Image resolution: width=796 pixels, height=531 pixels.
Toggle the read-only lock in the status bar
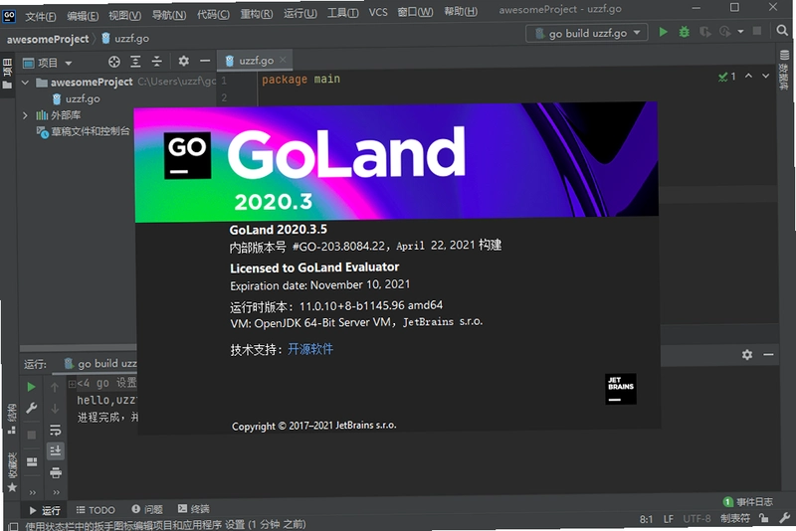(763, 518)
